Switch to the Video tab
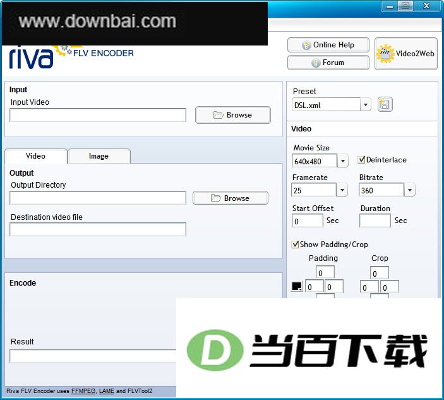Image resolution: width=444 pixels, height=400 pixels. click(35, 156)
